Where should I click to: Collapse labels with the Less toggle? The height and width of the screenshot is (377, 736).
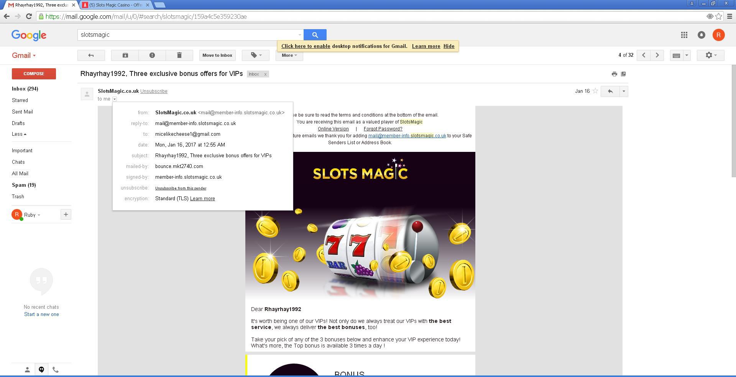pos(19,134)
